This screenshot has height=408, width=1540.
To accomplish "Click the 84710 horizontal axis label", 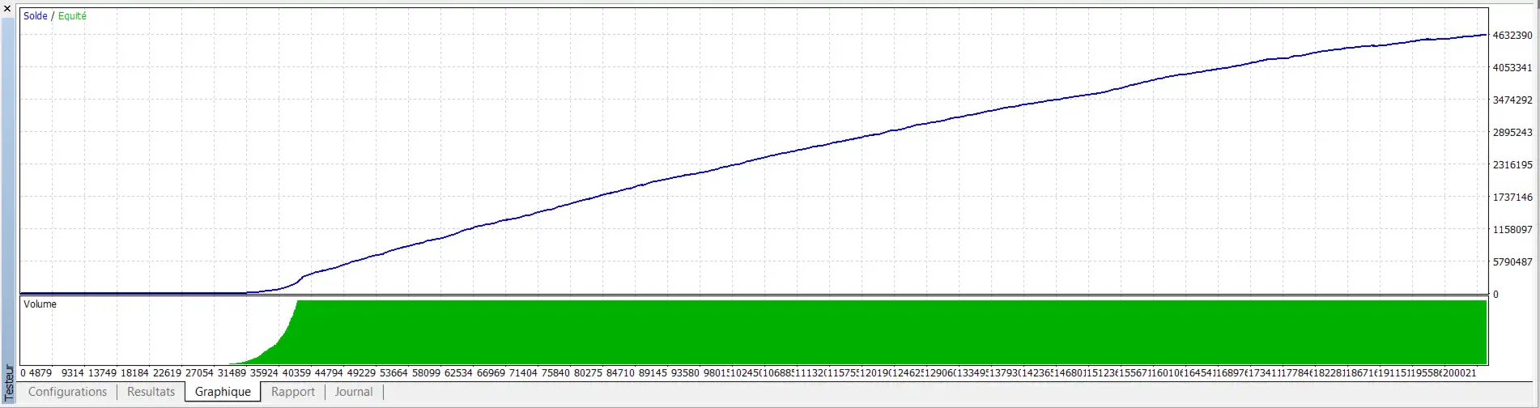I will (x=620, y=373).
